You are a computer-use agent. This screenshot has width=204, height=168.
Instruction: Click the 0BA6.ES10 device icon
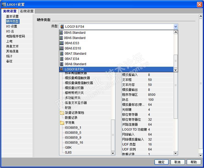click(61, 48)
